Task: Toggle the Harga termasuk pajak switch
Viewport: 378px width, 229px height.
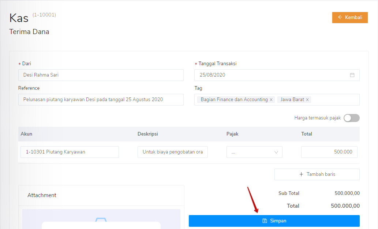Action: tap(352, 118)
